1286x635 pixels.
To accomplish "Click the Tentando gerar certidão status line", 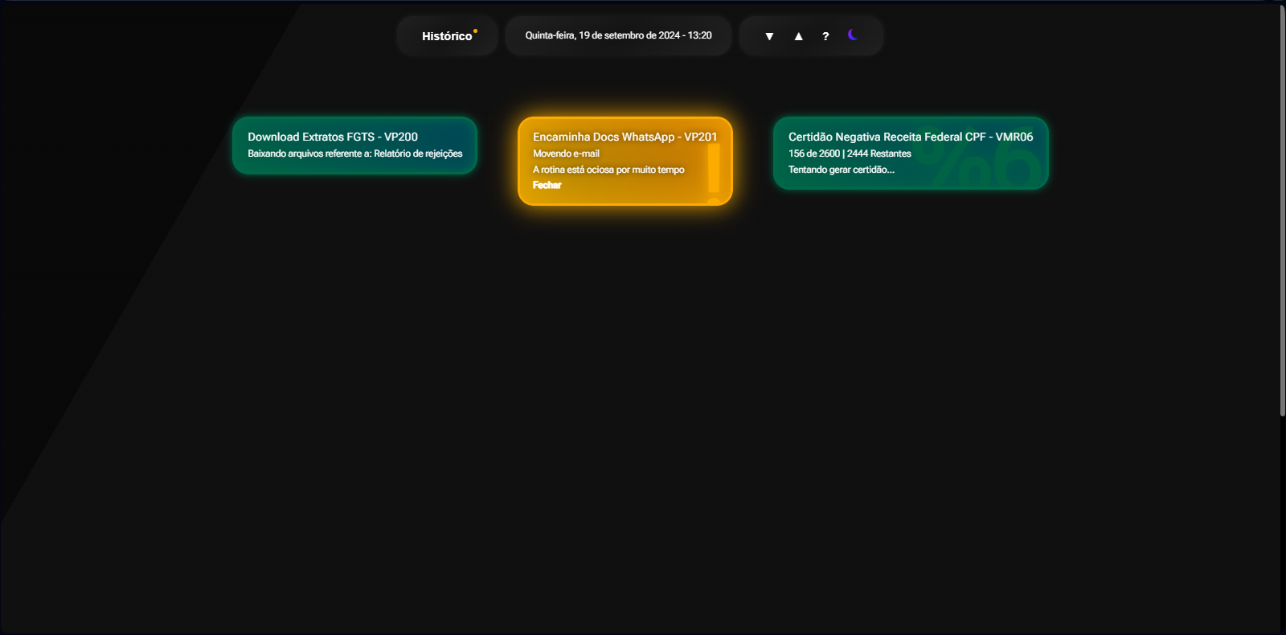I will point(841,170).
